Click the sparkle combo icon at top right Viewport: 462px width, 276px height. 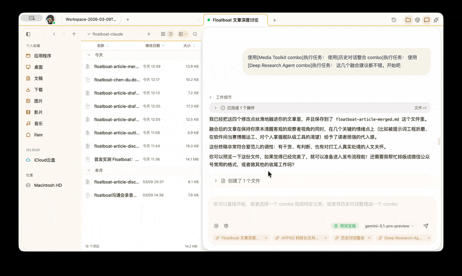pos(436,20)
